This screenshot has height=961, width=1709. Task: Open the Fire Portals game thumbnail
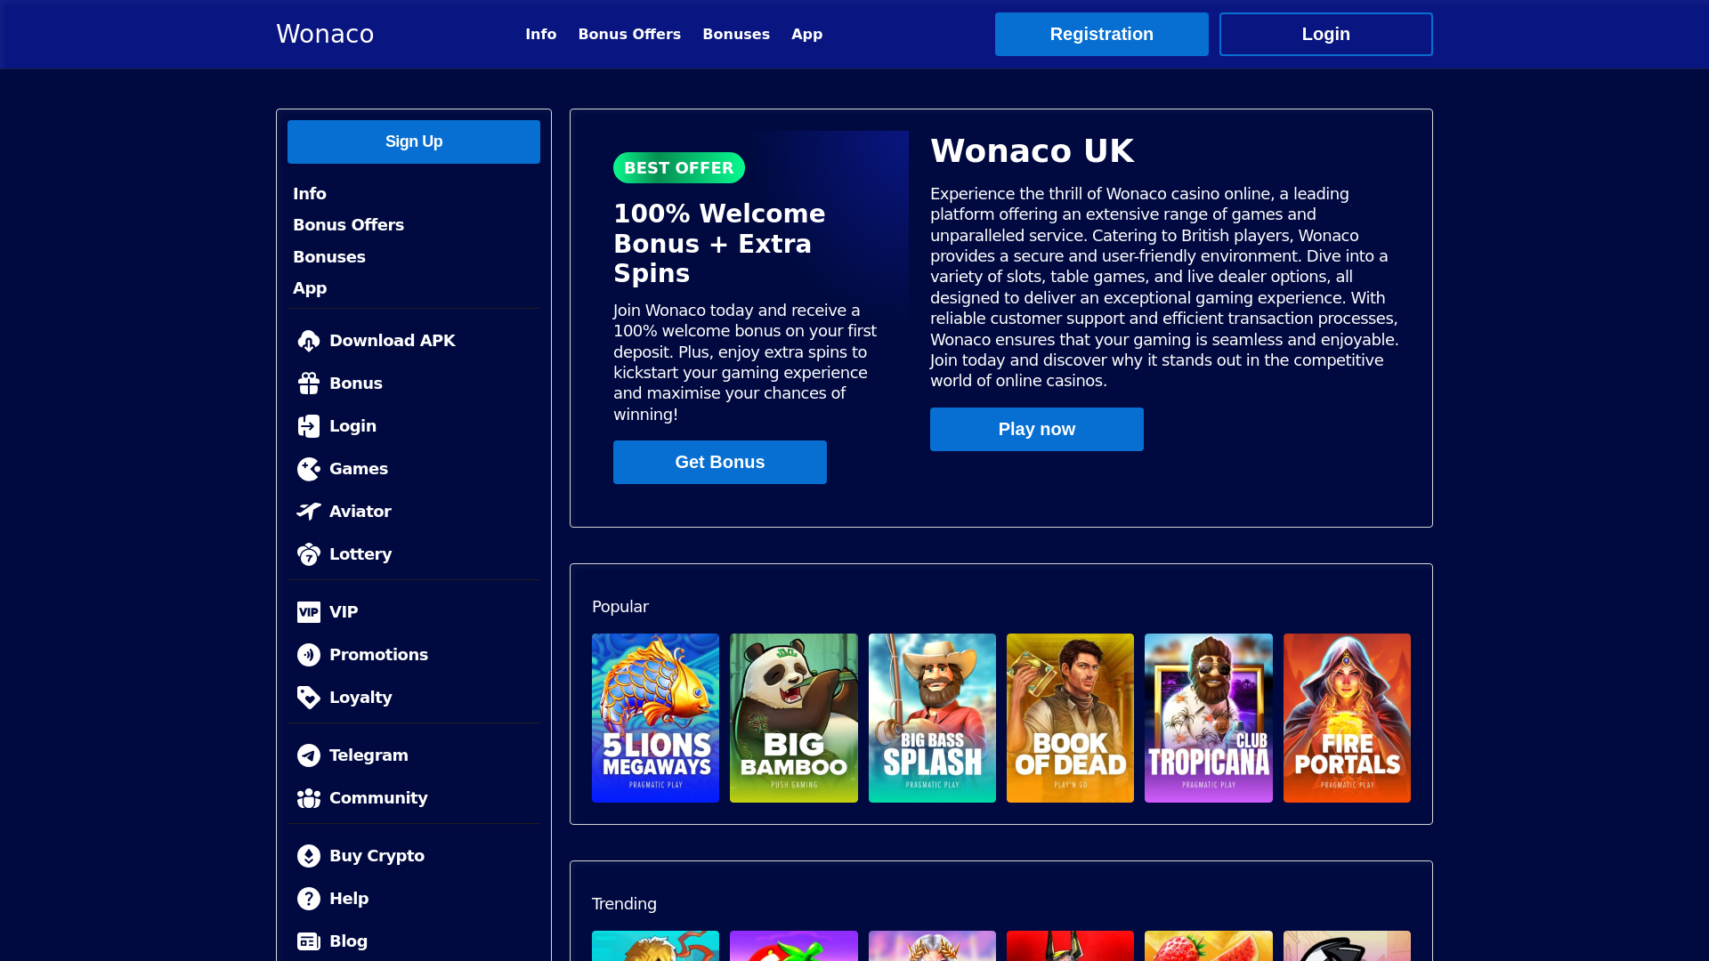click(x=1347, y=718)
